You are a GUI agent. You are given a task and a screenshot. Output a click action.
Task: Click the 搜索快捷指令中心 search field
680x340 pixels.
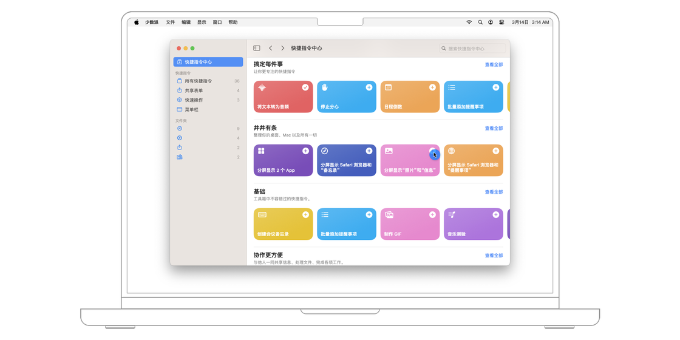click(472, 49)
